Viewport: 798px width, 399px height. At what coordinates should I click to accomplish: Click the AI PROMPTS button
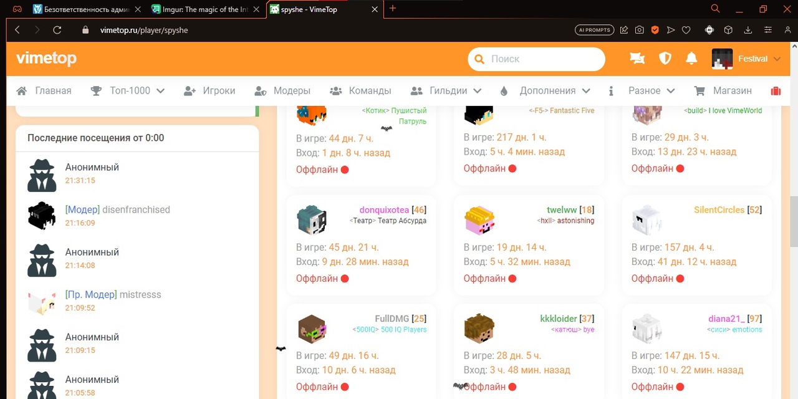click(594, 30)
